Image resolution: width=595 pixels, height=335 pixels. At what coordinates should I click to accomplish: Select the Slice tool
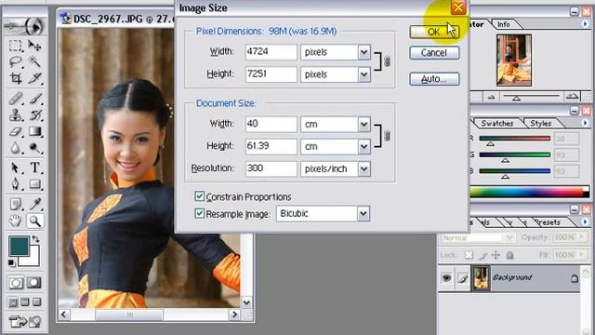35,78
